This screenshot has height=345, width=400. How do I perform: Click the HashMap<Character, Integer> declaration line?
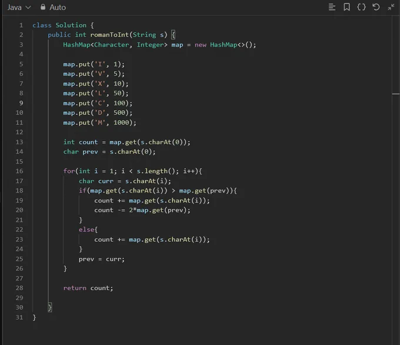(159, 45)
